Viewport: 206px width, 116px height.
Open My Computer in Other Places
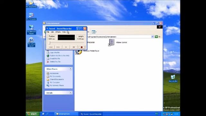pyautogui.click(x=53, y=82)
